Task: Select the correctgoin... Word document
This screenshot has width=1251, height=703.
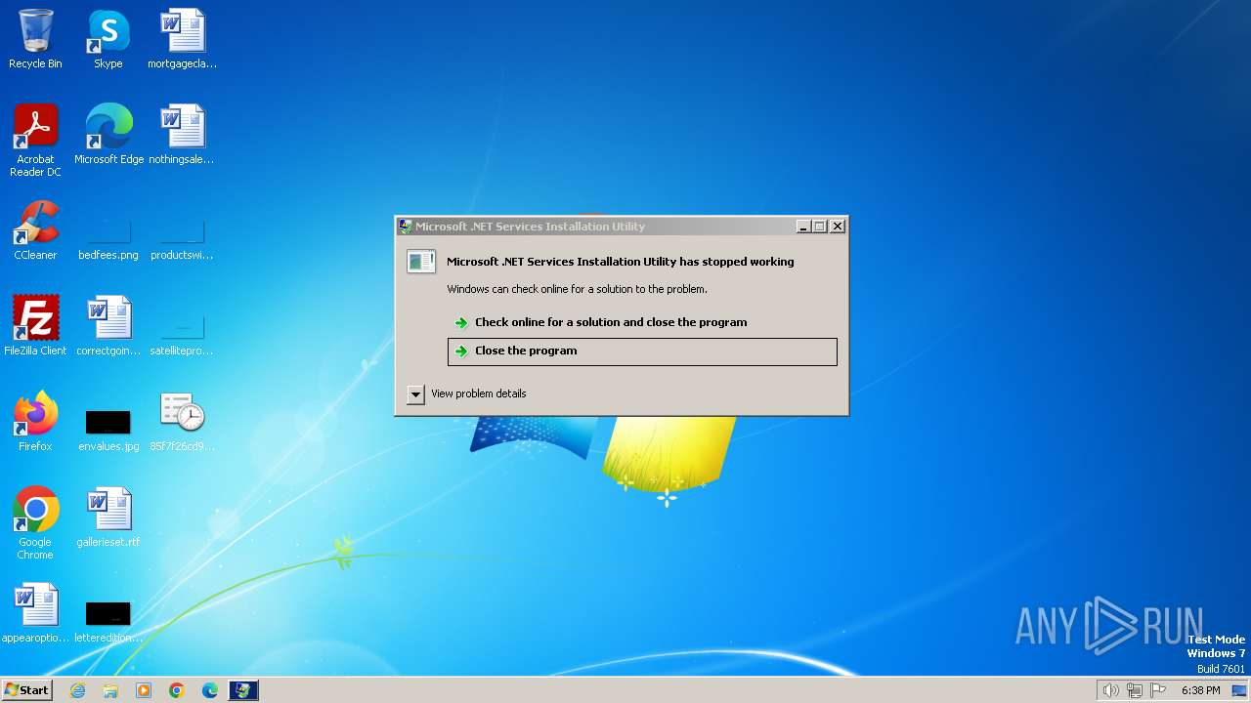Action: (108, 327)
